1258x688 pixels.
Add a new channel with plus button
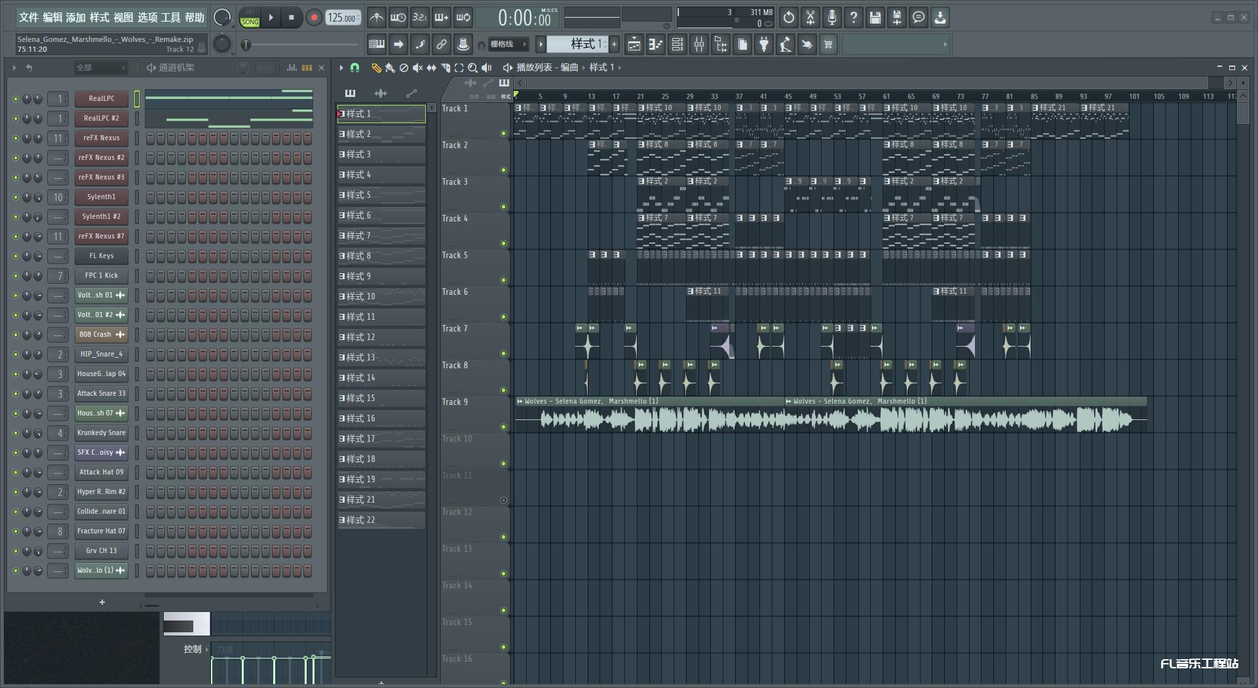click(x=102, y=602)
